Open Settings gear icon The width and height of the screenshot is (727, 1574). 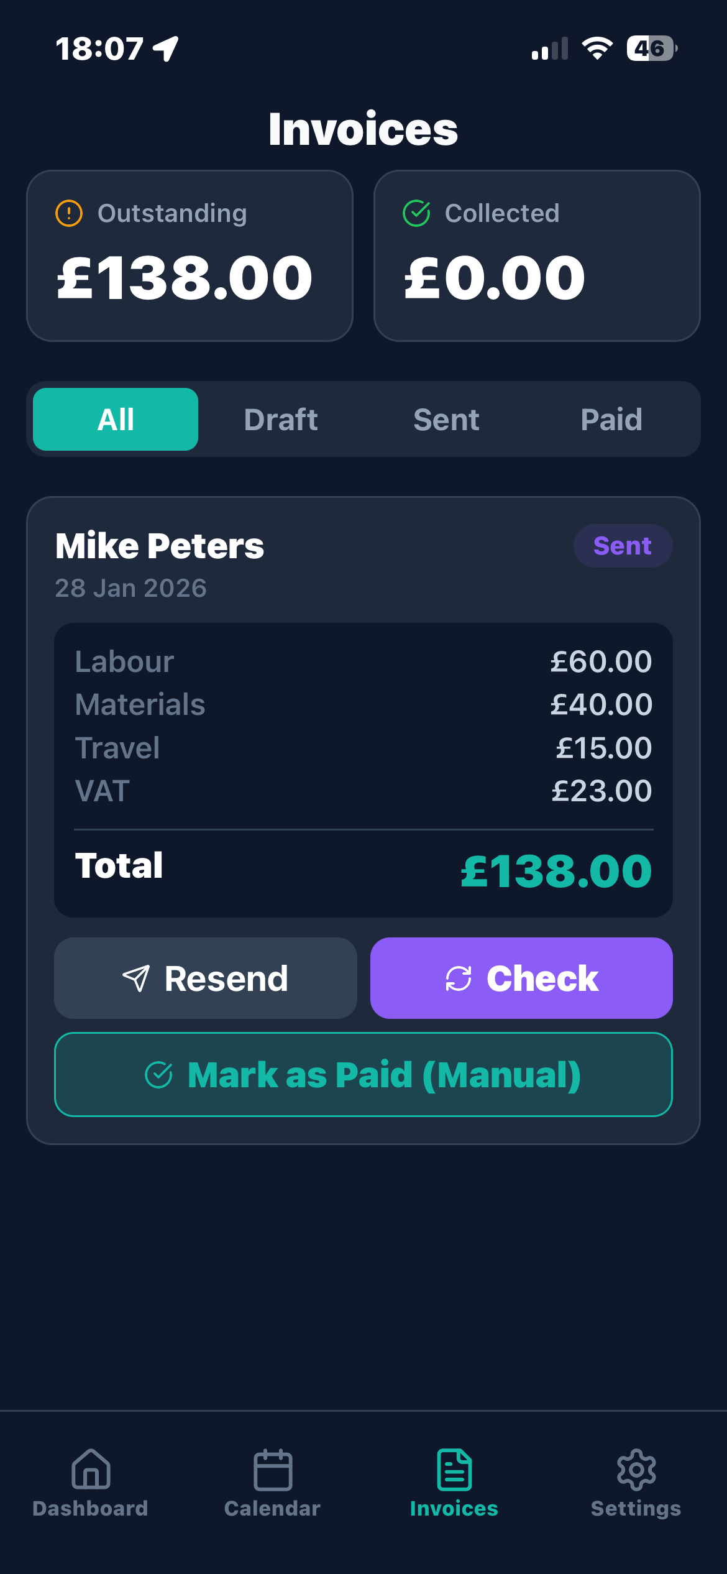click(x=636, y=1470)
